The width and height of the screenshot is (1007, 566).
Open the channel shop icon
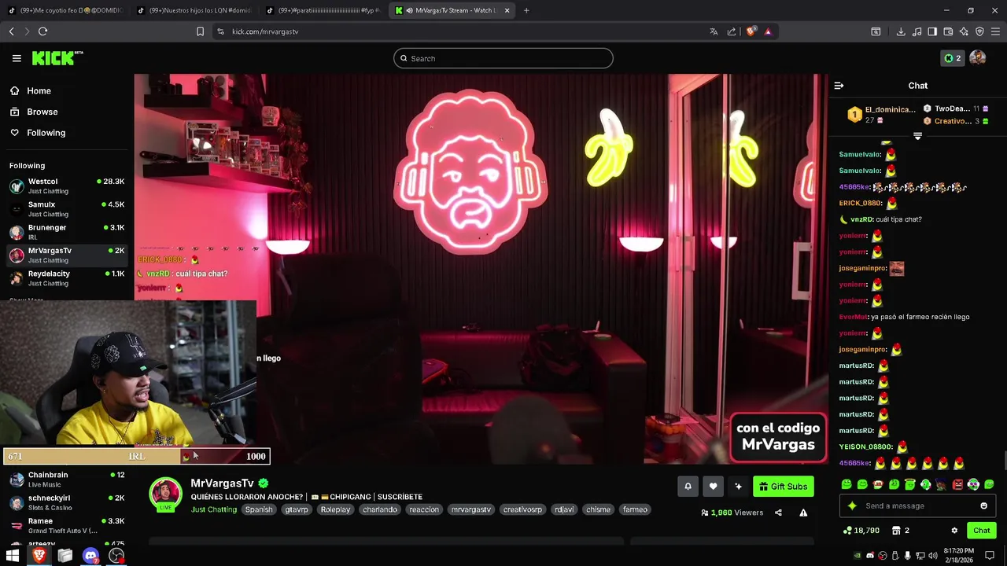[896, 531]
